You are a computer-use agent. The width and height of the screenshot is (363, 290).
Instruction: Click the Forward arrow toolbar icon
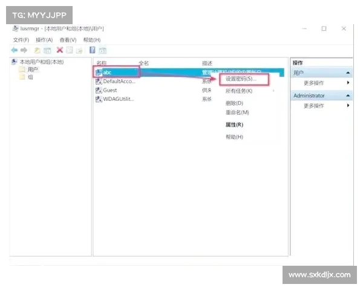click(24, 50)
